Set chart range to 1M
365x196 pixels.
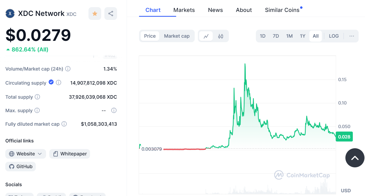click(x=289, y=36)
